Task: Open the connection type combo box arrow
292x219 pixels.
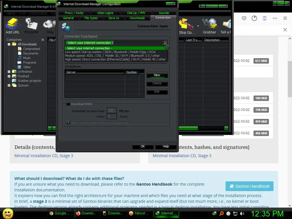Action: (x=165, y=43)
